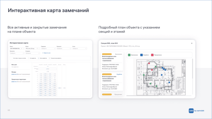Click slide page number 53
This screenshot has width=212, height=119.
pyautogui.click(x=9, y=110)
